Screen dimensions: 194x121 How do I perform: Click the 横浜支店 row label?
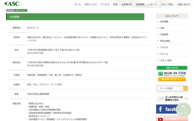pyautogui.click(x=17, y=63)
